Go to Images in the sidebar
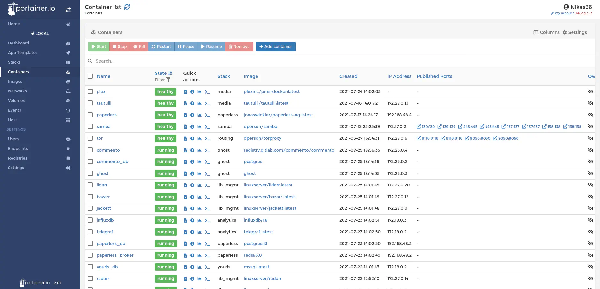 tap(15, 82)
